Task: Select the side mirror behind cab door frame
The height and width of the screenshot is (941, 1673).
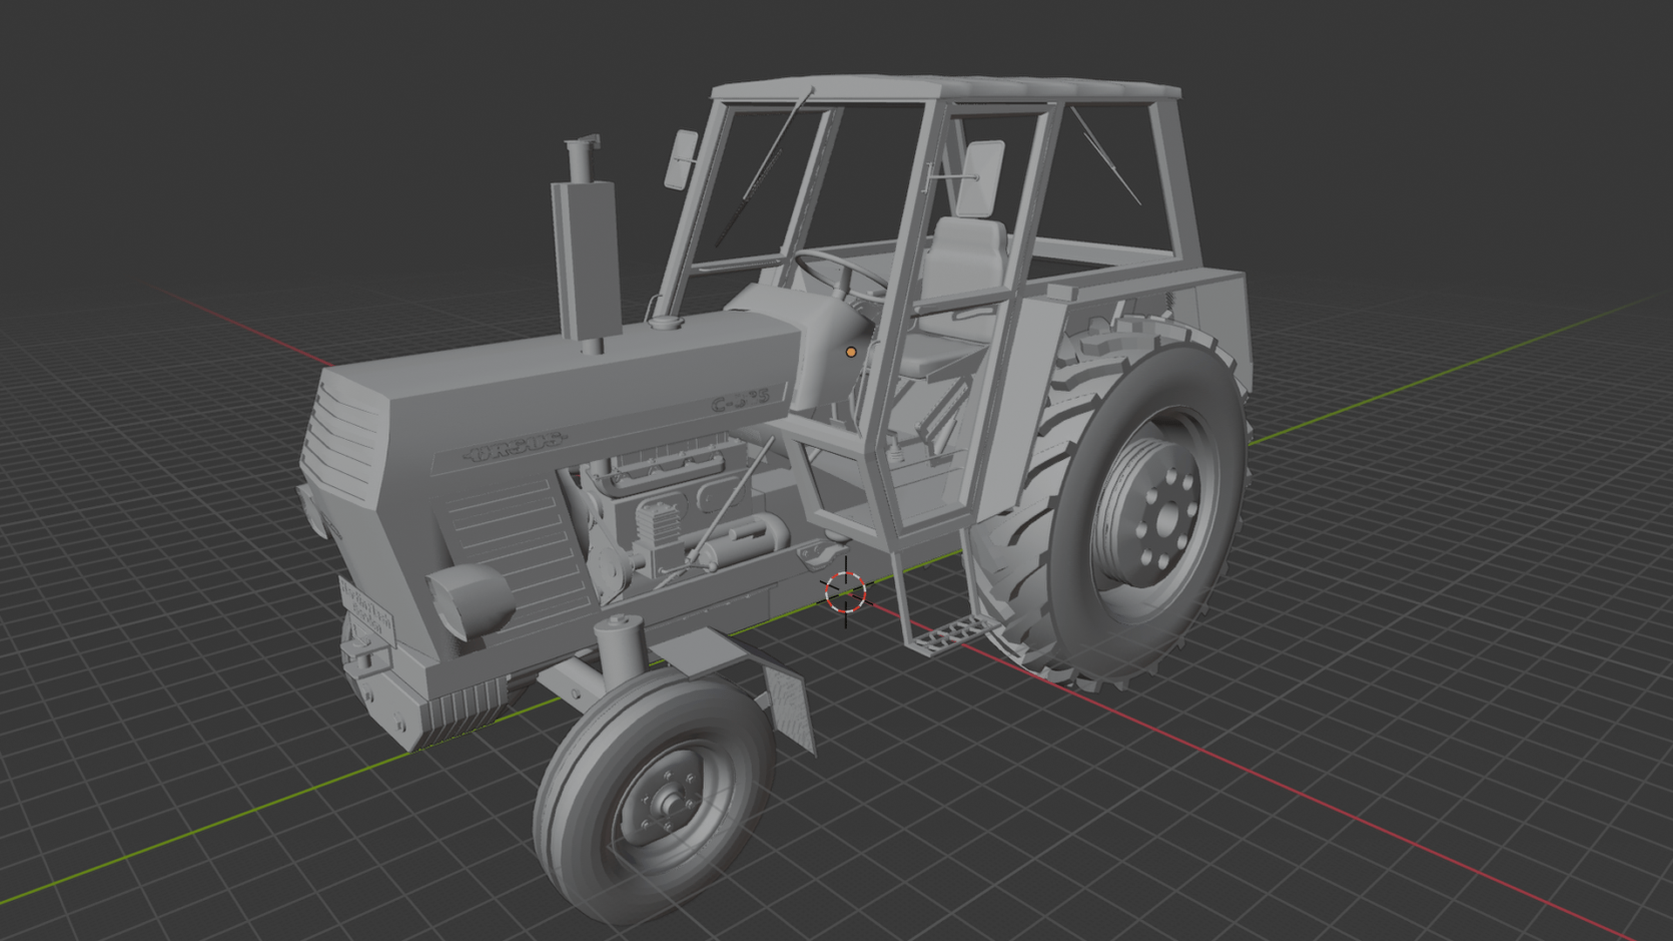Action: coord(980,179)
